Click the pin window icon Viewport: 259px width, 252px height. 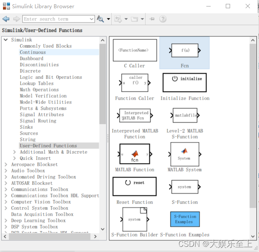tap(152, 19)
